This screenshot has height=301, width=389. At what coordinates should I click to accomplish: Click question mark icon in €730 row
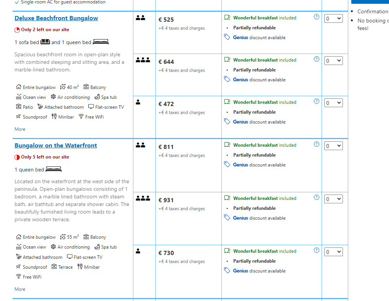[x=316, y=250]
